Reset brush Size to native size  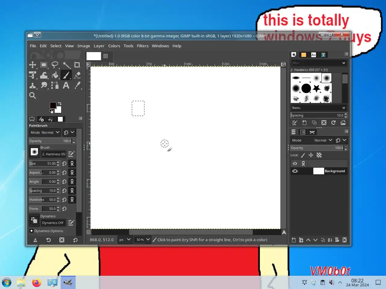64,163
